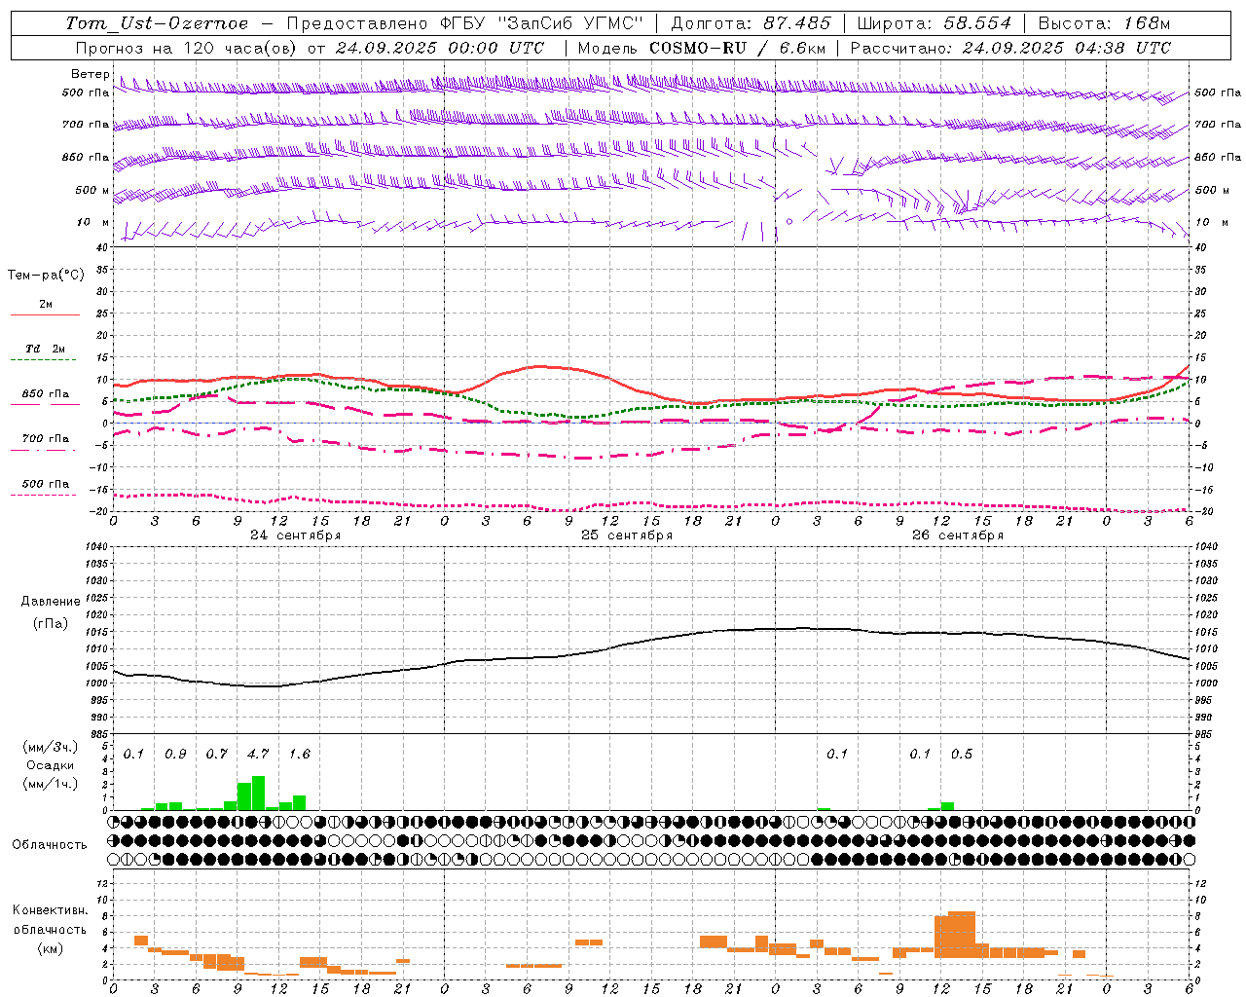
Task: Click the 'Рассчитано: 24.09.2025 04:38 UTC' timestamp
Action: [x=1010, y=48]
